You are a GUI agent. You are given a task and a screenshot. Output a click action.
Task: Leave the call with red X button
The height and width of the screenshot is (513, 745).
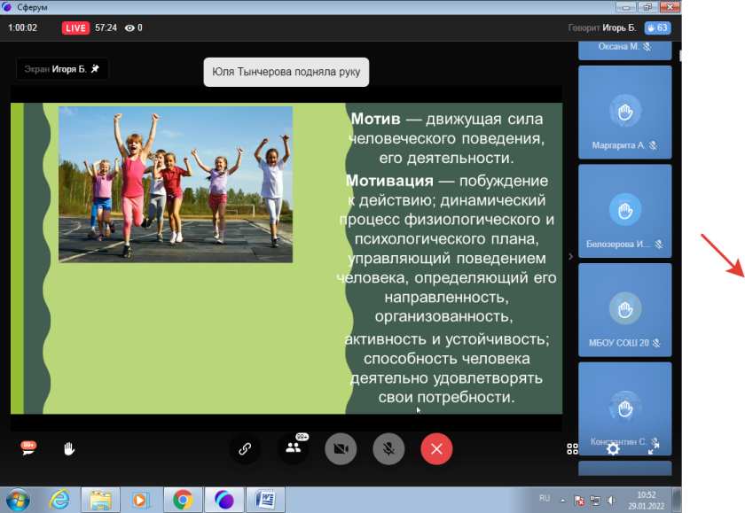[x=436, y=448]
